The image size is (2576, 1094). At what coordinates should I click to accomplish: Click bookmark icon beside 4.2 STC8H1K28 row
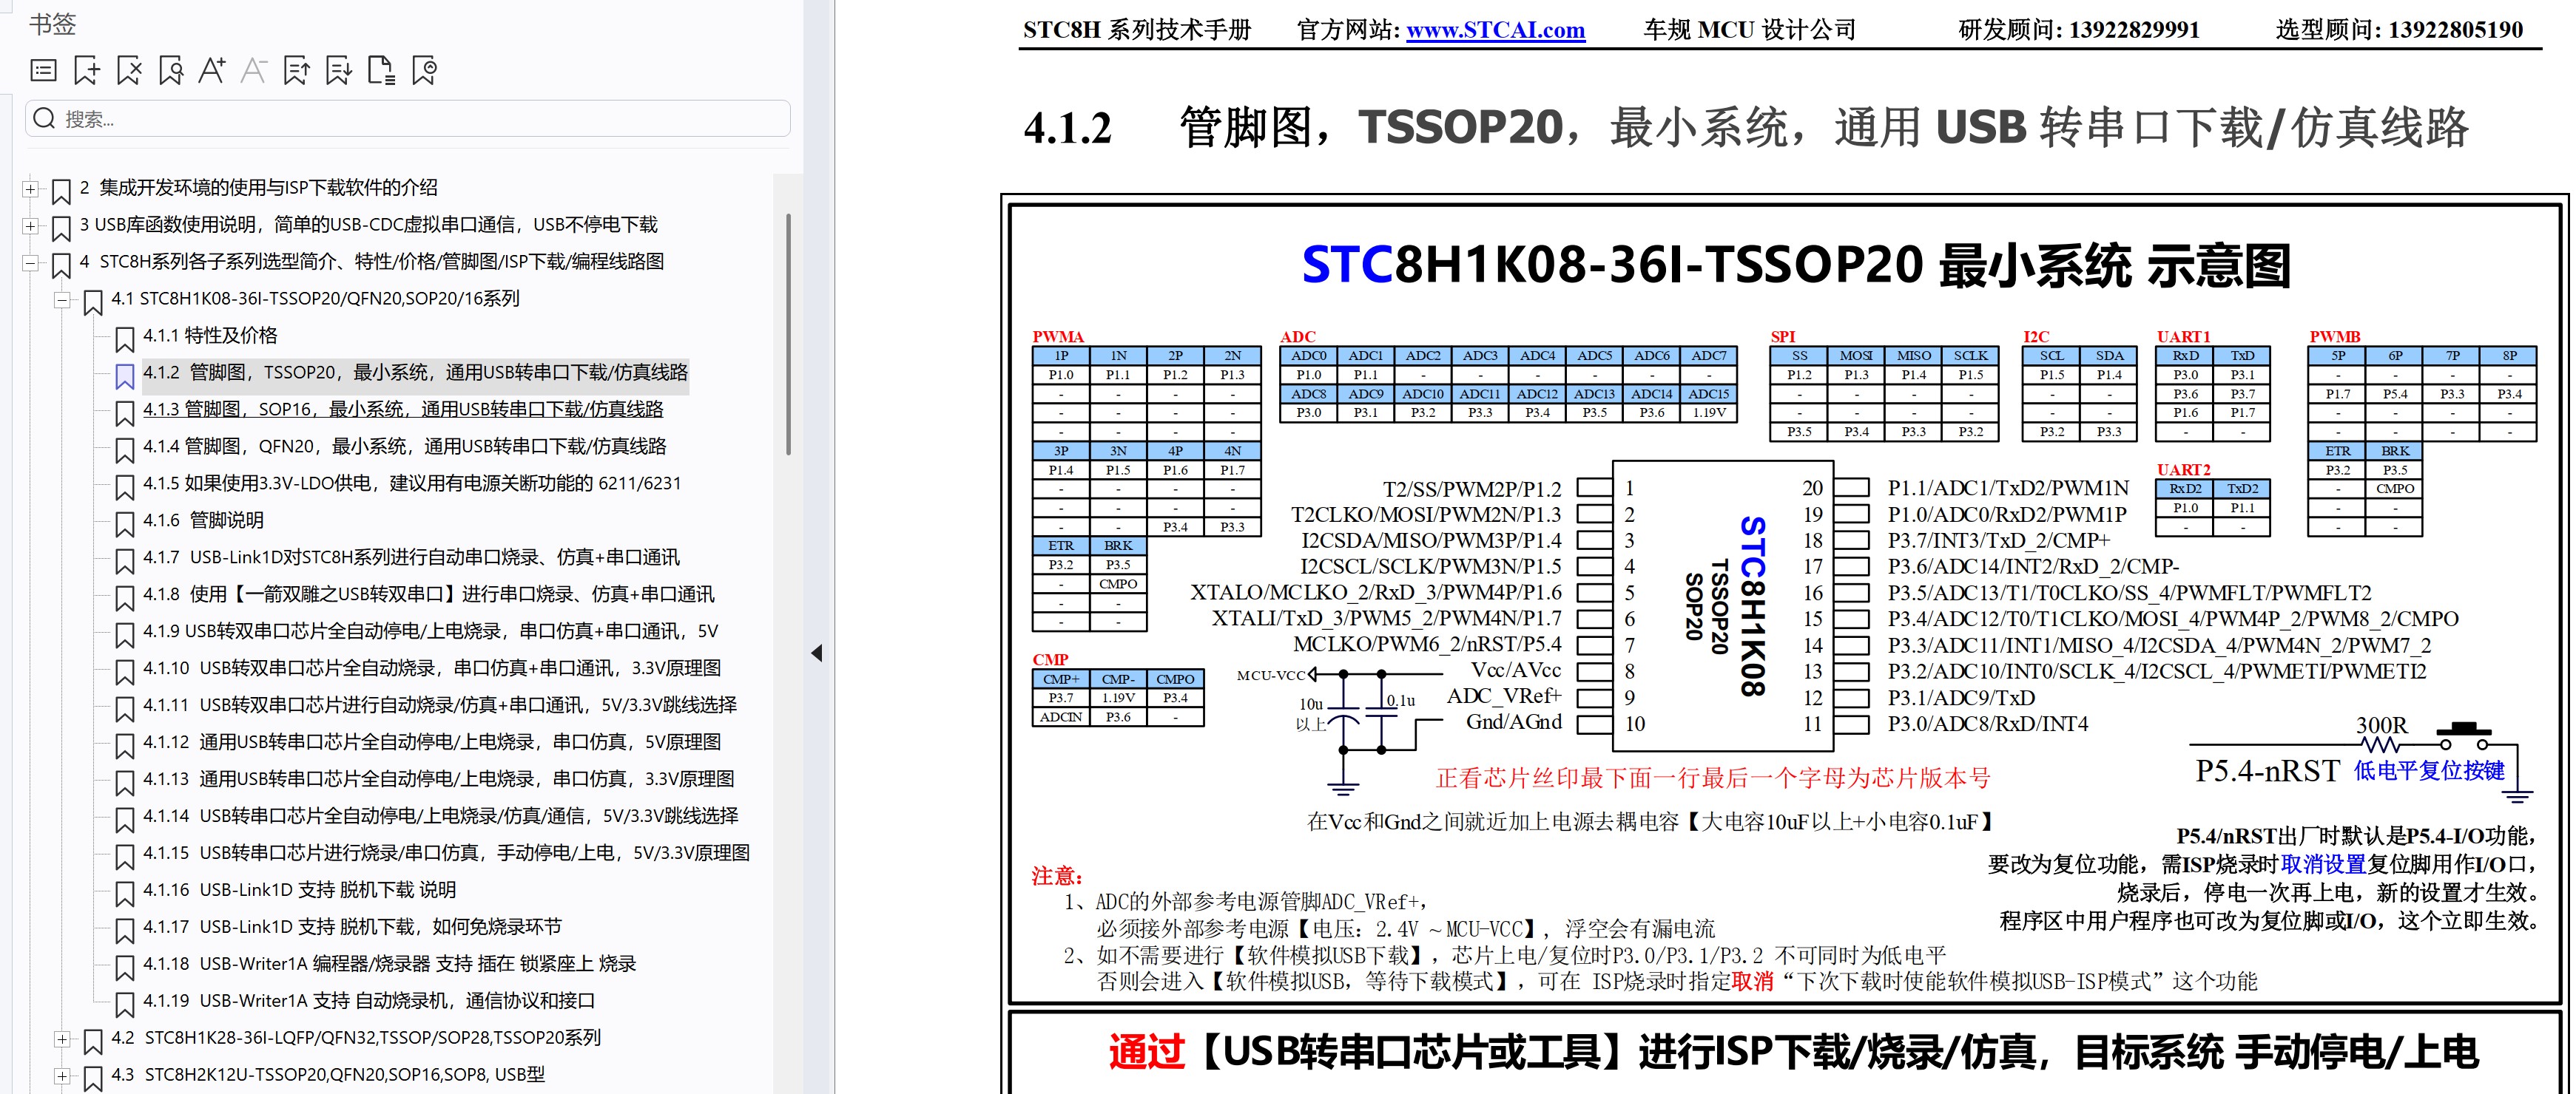tap(93, 1041)
